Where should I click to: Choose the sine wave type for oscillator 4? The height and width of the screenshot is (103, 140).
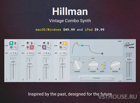(65, 47)
